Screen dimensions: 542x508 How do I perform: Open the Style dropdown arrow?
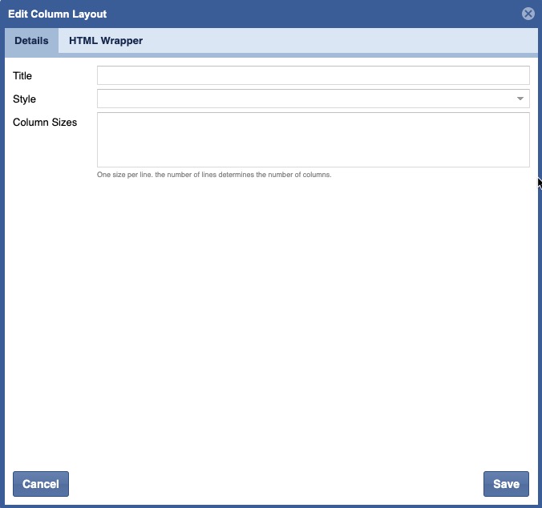pyautogui.click(x=520, y=99)
